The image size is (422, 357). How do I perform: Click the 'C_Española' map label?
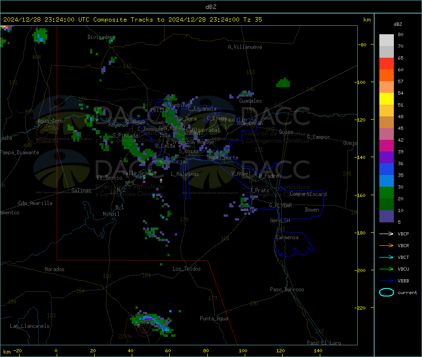pyautogui.click(x=203, y=109)
